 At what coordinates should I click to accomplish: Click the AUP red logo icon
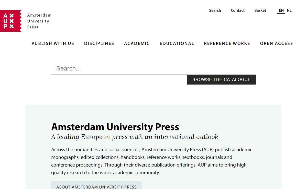tap(10, 21)
